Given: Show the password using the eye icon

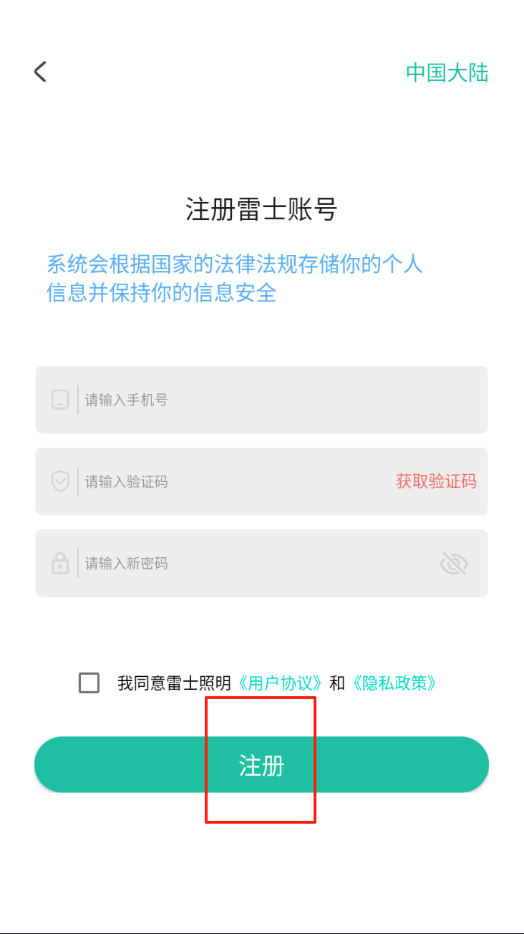Looking at the screenshot, I should click(453, 564).
